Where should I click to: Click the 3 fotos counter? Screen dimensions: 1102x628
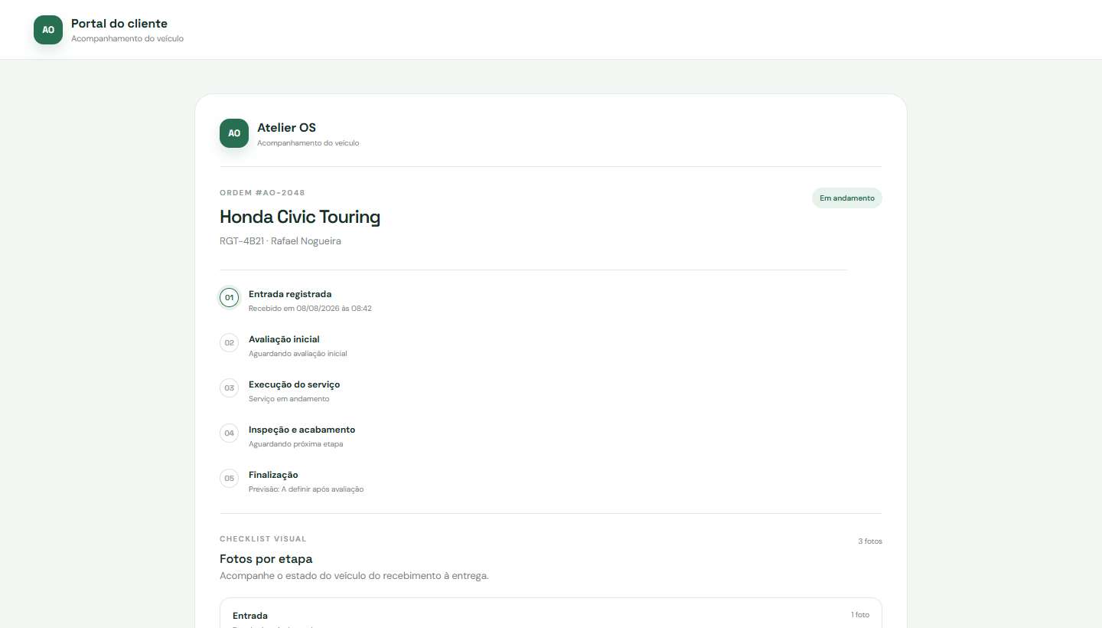[870, 541]
